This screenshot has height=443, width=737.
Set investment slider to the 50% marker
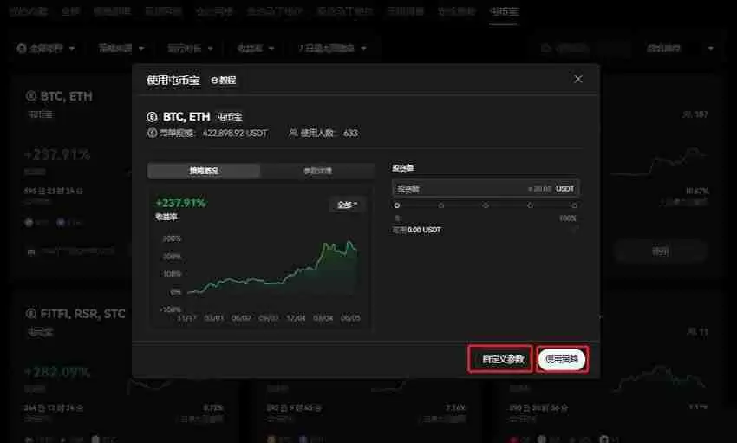tap(486, 205)
